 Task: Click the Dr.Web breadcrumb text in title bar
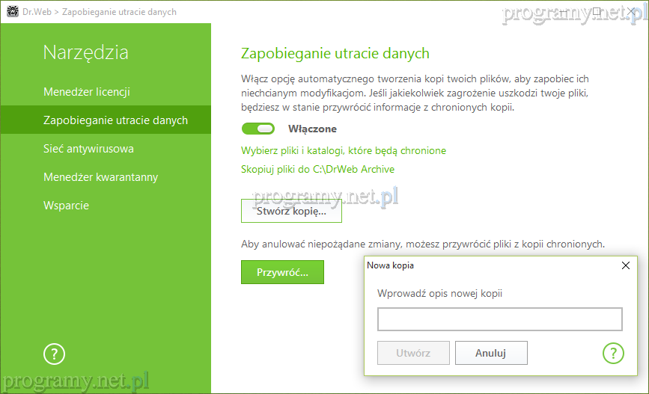(x=37, y=12)
